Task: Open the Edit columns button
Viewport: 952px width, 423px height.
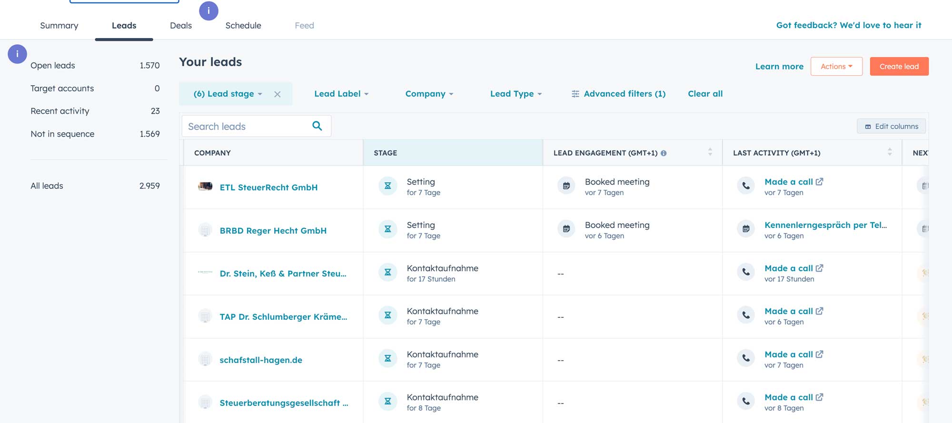Action: [x=891, y=127]
